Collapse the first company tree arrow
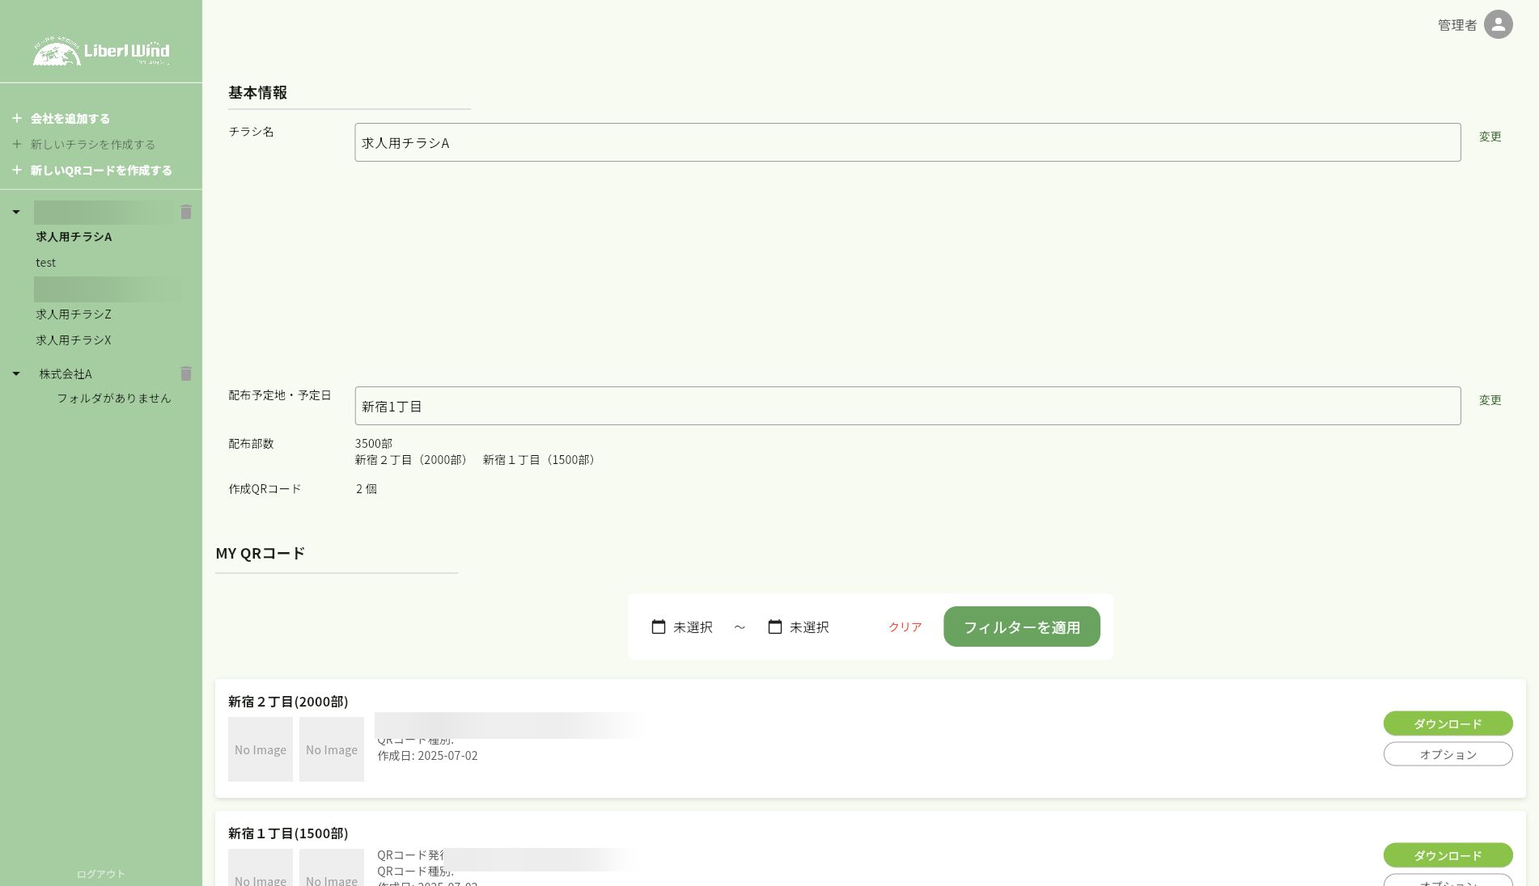Screen dimensions: 1539x886 tap(16, 212)
